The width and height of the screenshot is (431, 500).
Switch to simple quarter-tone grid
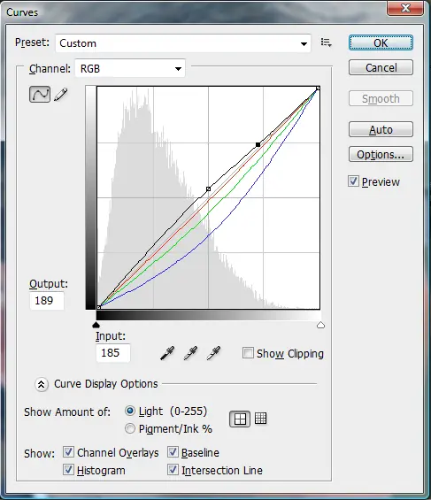[240, 419]
